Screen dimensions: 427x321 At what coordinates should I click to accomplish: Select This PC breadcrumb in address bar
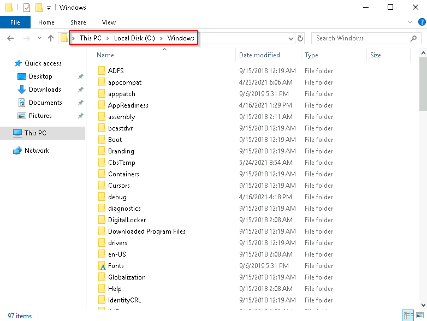point(91,38)
